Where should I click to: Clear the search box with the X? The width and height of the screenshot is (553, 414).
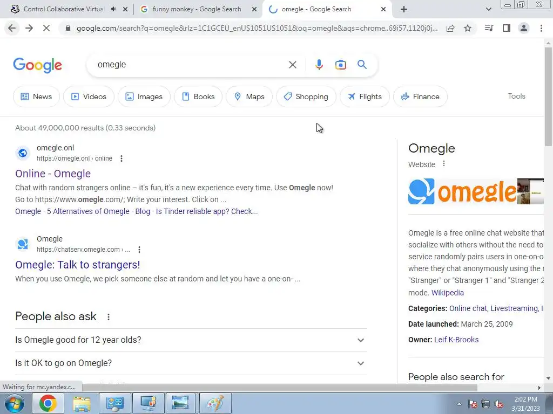point(292,65)
